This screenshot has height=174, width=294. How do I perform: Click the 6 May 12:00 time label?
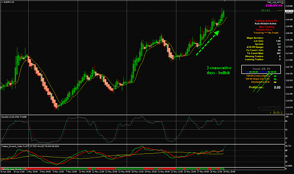pyautogui.click(x=58, y=172)
